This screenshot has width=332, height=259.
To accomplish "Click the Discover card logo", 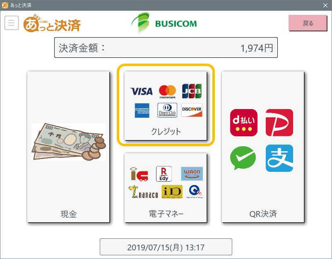I will pyautogui.click(x=192, y=110).
